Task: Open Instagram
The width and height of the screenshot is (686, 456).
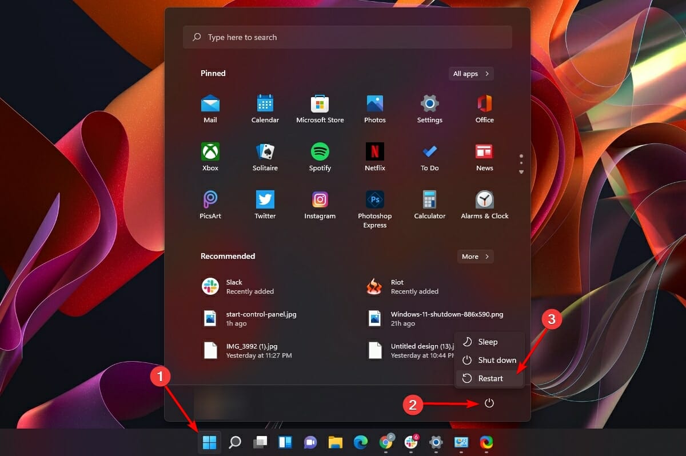Action: tap(320, 205)
